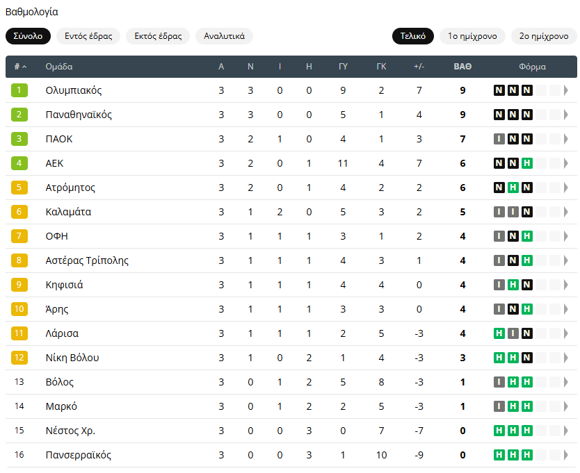Switch to Εκτός έδρας standings
The image size is (580, 473).
coord(158,36)
